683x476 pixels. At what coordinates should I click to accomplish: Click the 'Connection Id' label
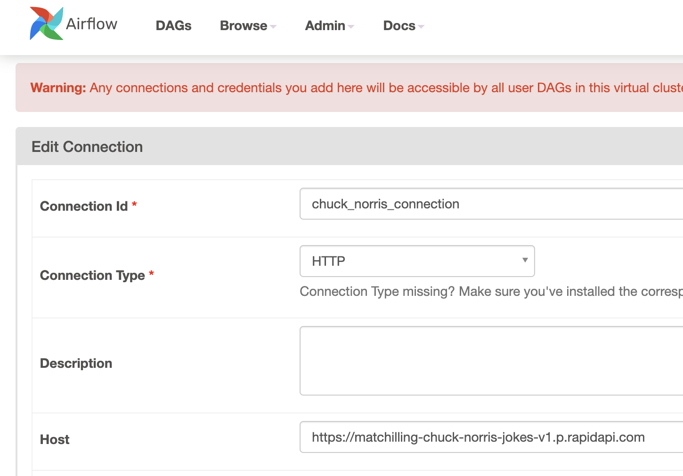84,206
